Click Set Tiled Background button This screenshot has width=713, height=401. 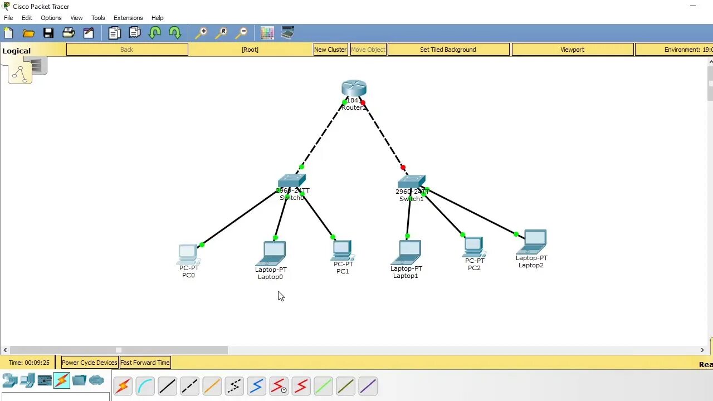[x=448, y=50]
